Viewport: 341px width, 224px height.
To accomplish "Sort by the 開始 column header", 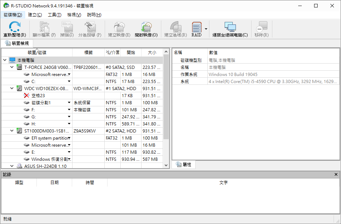I will click(x=131, y=52).
